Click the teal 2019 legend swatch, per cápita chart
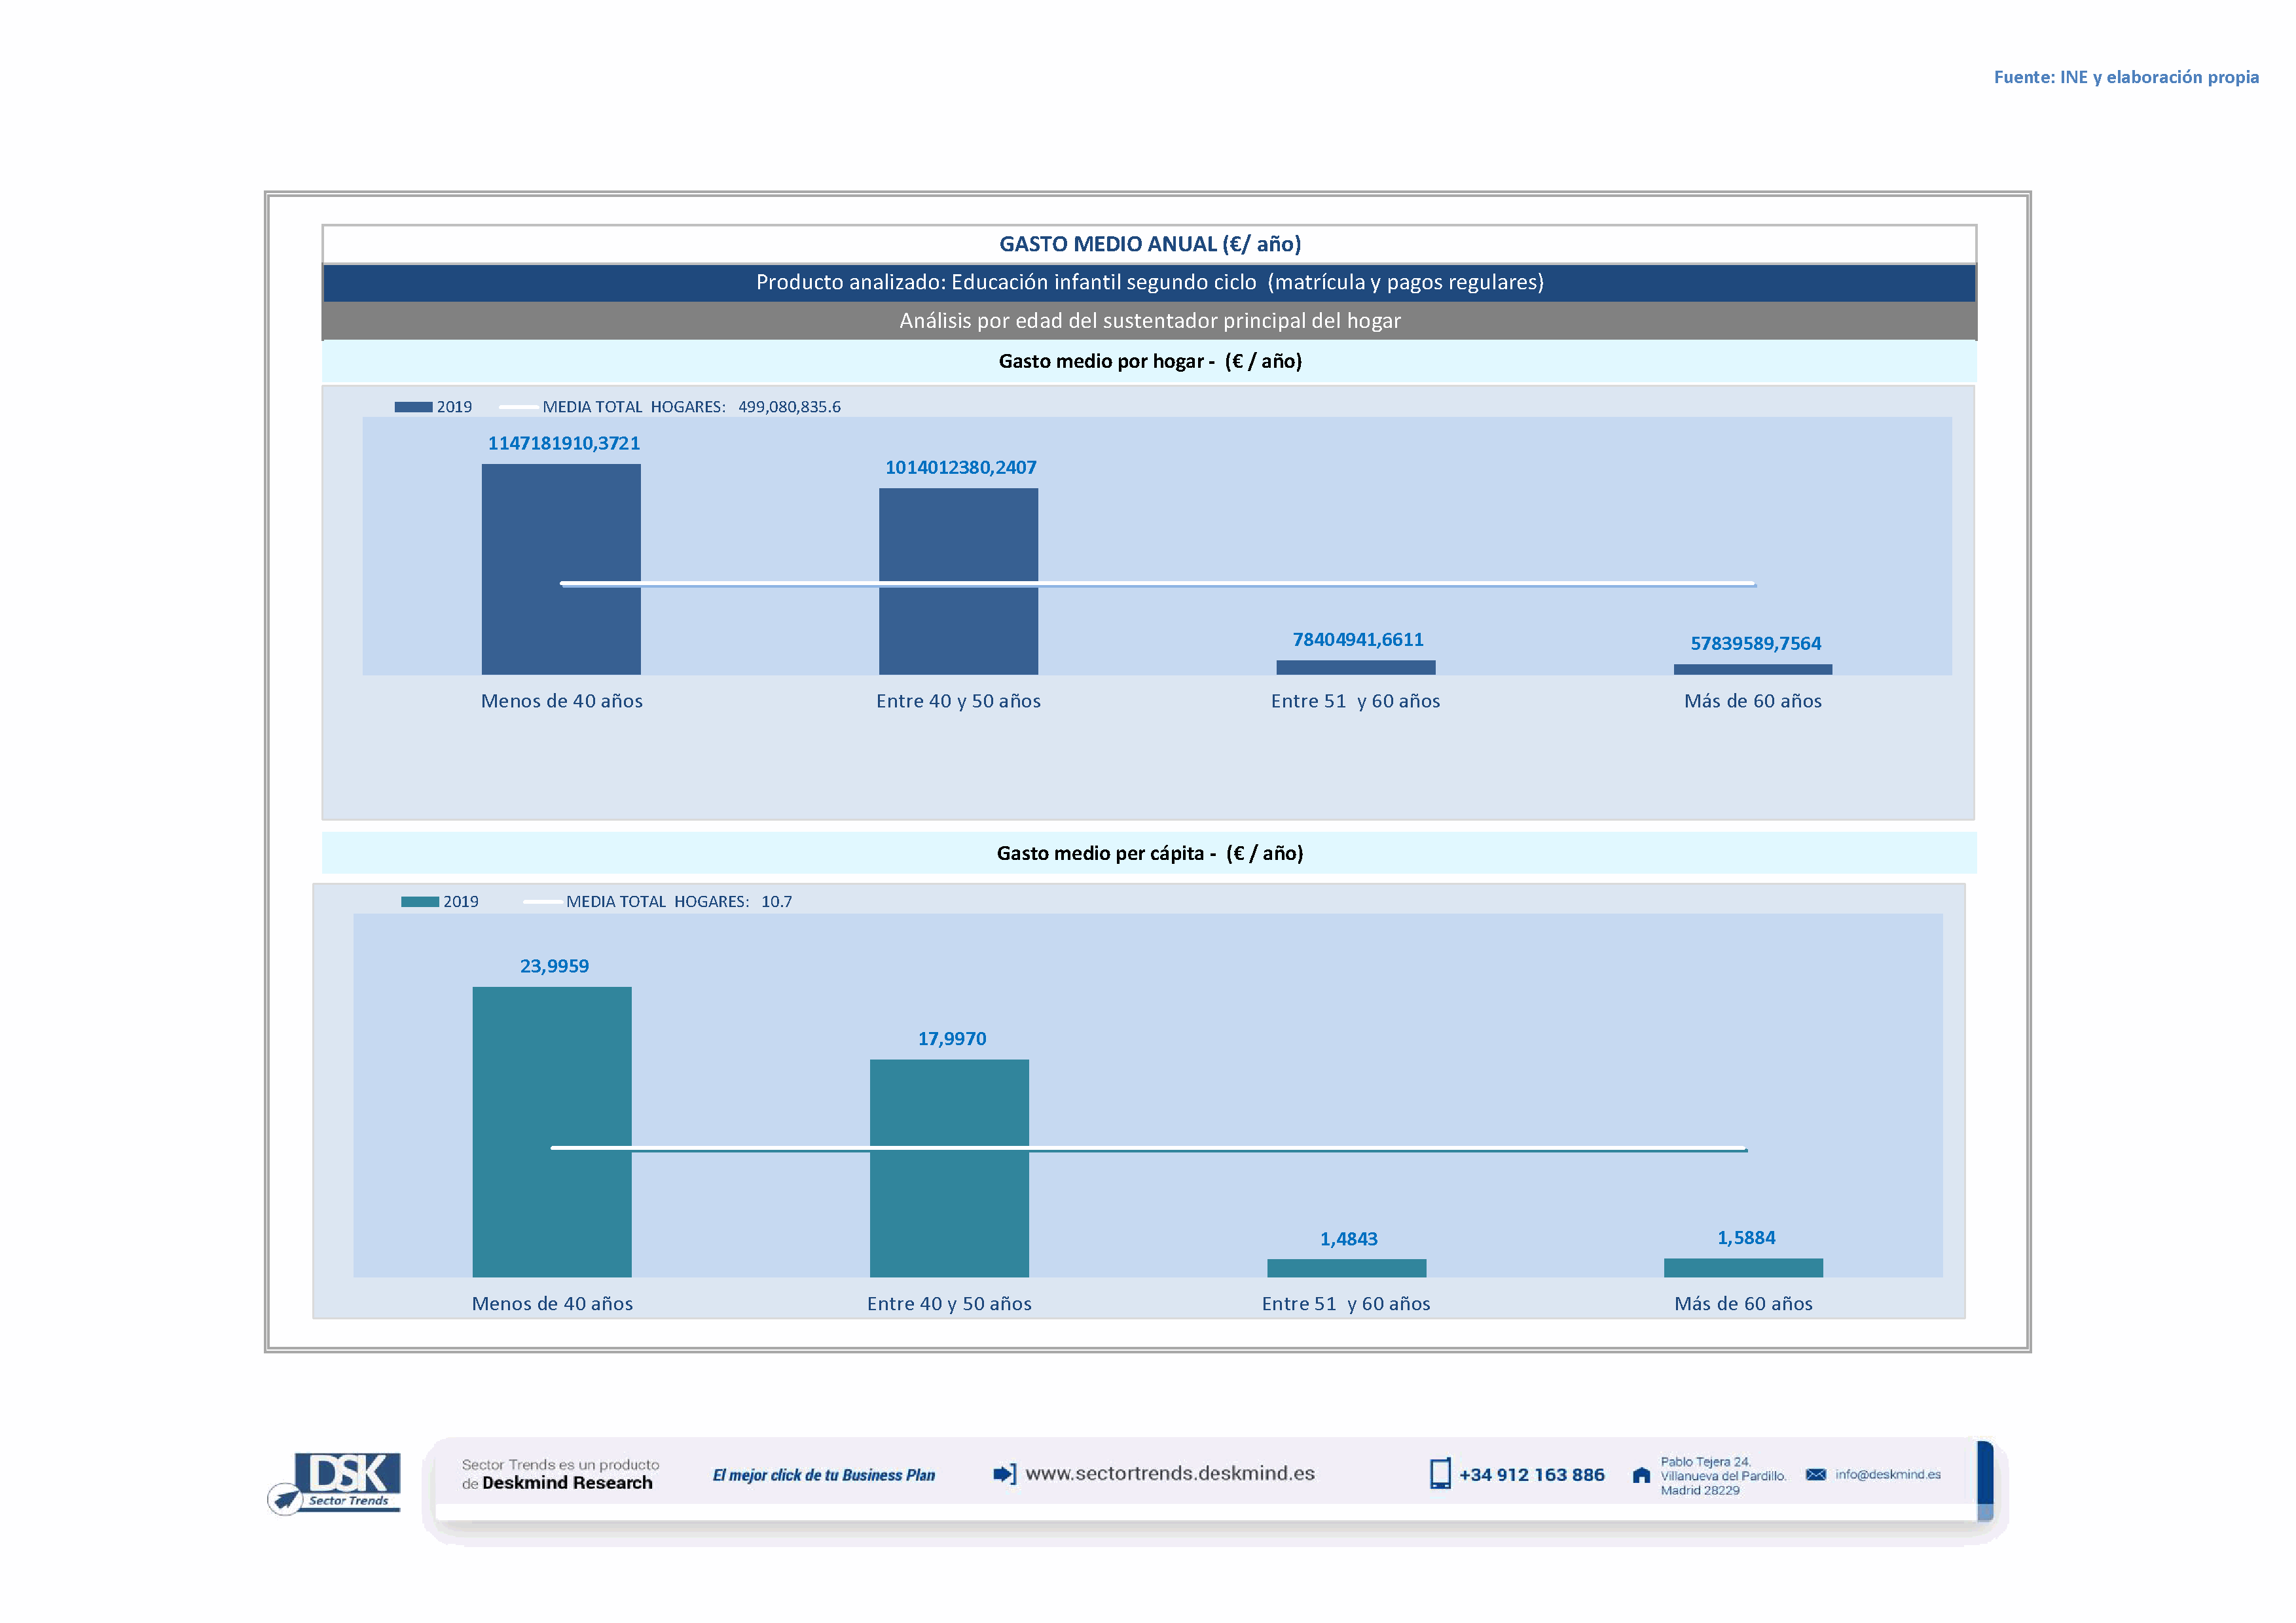This screenshot has height=1623, width=2296. tap(420, 901)
